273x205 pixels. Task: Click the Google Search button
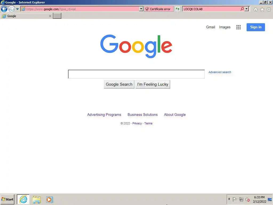119,84
